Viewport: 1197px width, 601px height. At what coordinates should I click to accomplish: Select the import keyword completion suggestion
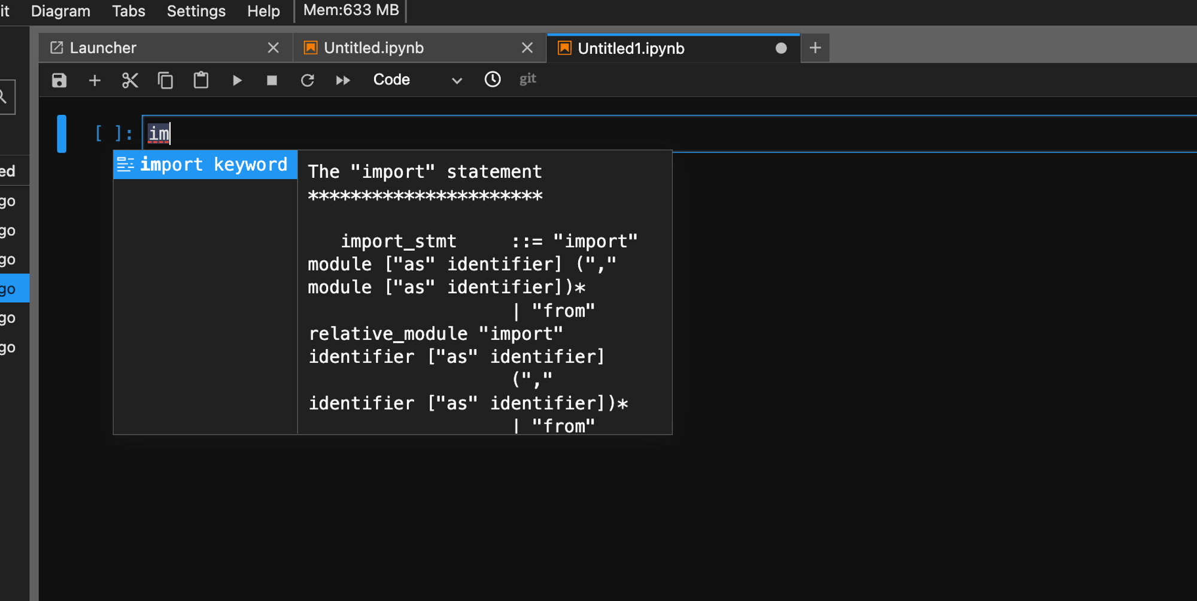tap(205, 165)
